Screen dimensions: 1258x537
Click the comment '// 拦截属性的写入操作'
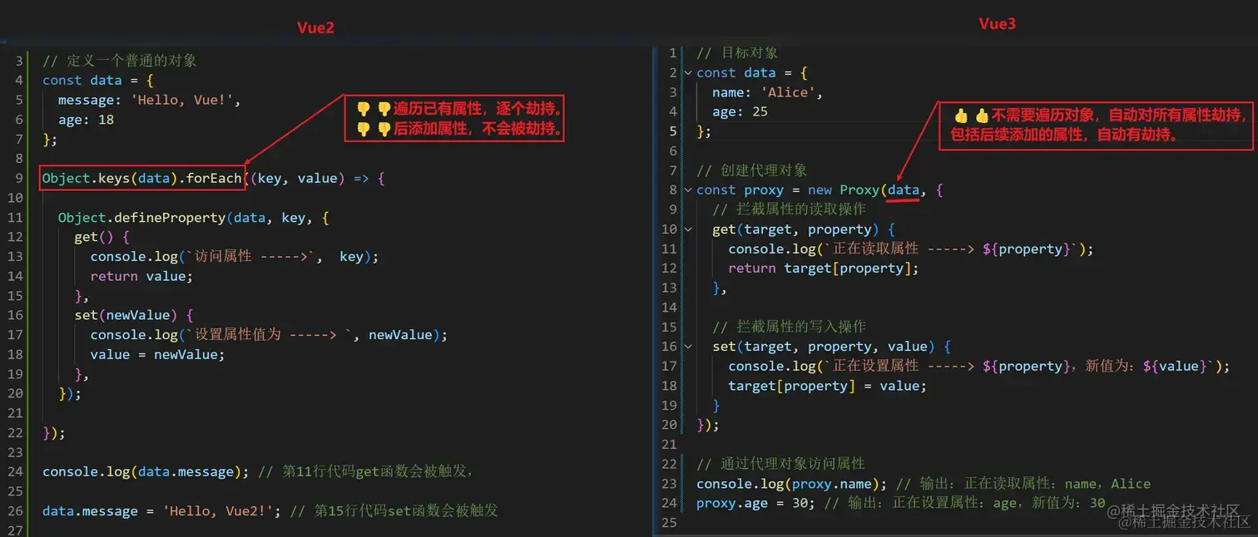point(789,327)
